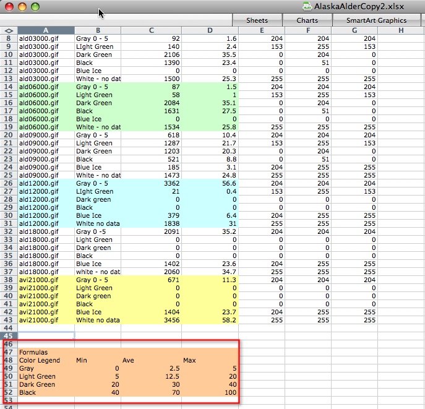Screen dimensions: 425x409
Task: Open the Sheets gallery tab
Action: point(257,20)
